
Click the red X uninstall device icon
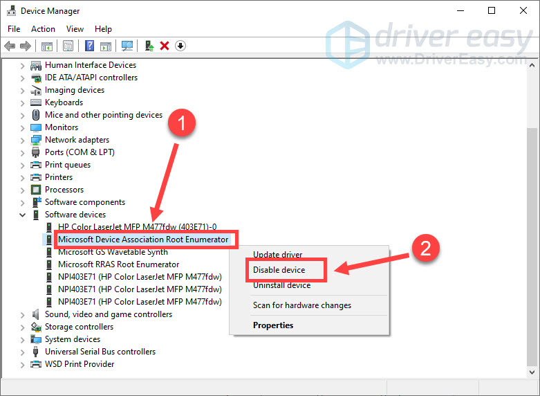[165, 46]
